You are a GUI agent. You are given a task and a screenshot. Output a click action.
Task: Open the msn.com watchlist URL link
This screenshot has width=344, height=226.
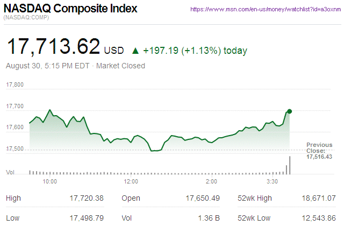(265, 10)
